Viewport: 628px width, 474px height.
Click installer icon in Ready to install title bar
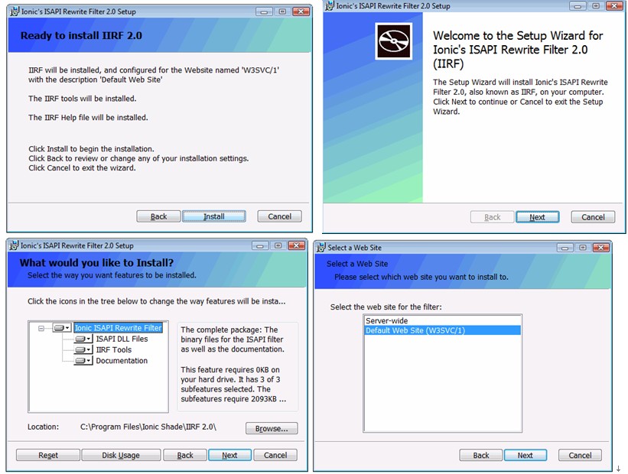15,11
